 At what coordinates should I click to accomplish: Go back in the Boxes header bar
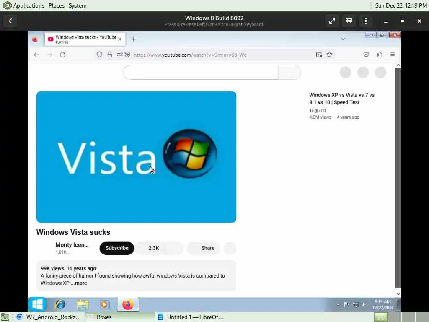pyautogui.click(x=10, y=21)
